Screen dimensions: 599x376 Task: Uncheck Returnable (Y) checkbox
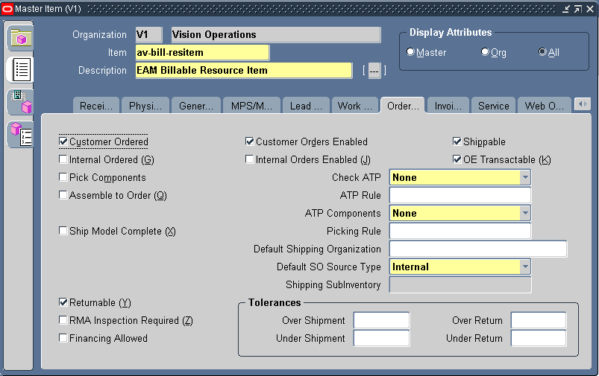(x=63, y=302)
